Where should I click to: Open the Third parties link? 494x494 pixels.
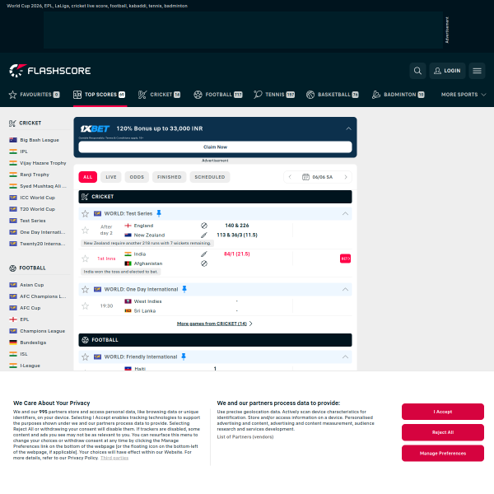[x=114, y=458]
